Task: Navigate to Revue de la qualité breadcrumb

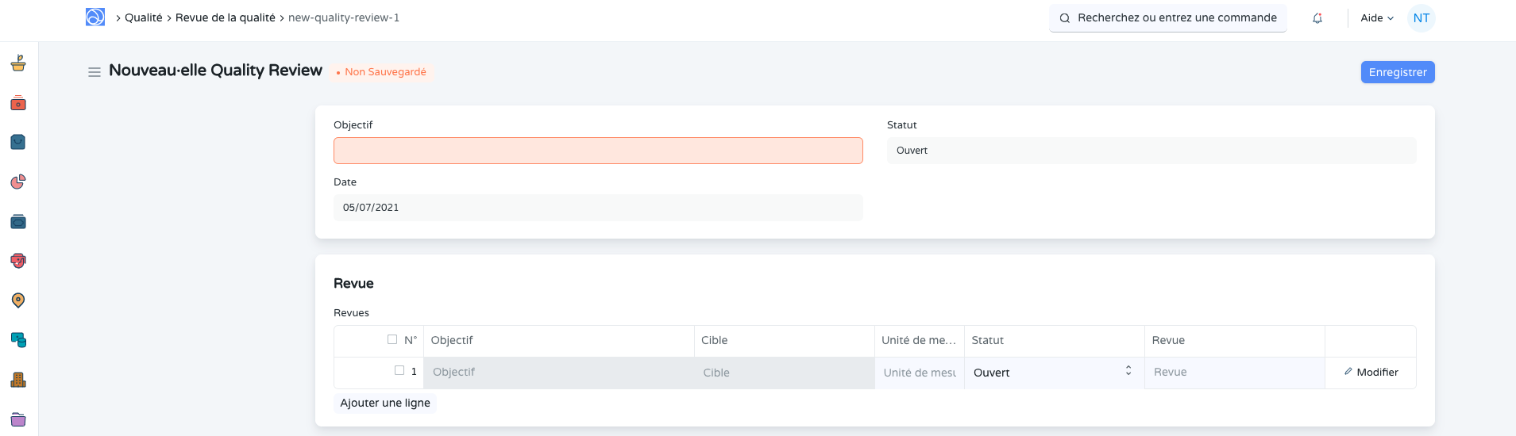Action: point(225,17)
